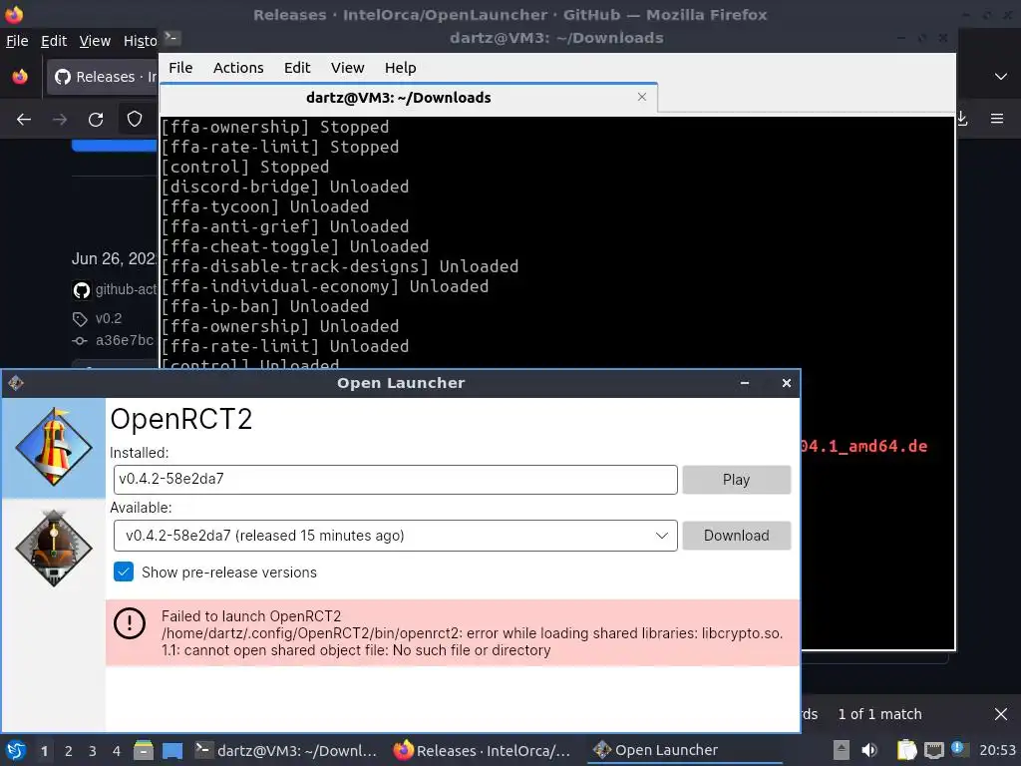Click v0.2 tag link on GitHub page
The image size is (1021, 766).
108,319
